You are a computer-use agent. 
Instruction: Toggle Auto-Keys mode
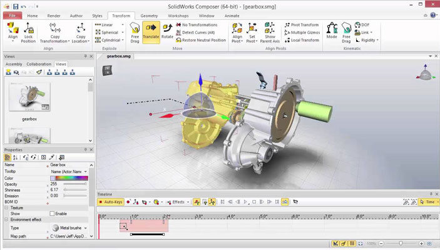tap(111, 202)
